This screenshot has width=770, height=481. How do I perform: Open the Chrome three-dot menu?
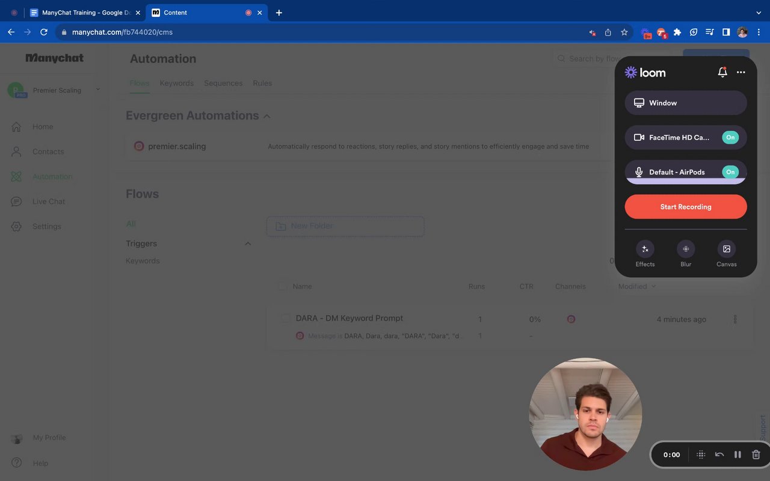tap(759, 32)
